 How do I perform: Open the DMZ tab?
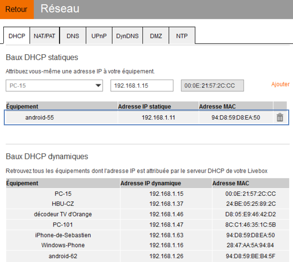(156, 36)
